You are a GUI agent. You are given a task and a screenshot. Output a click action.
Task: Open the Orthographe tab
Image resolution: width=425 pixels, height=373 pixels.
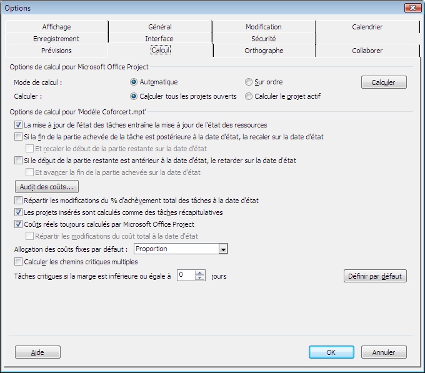point(264,51)
